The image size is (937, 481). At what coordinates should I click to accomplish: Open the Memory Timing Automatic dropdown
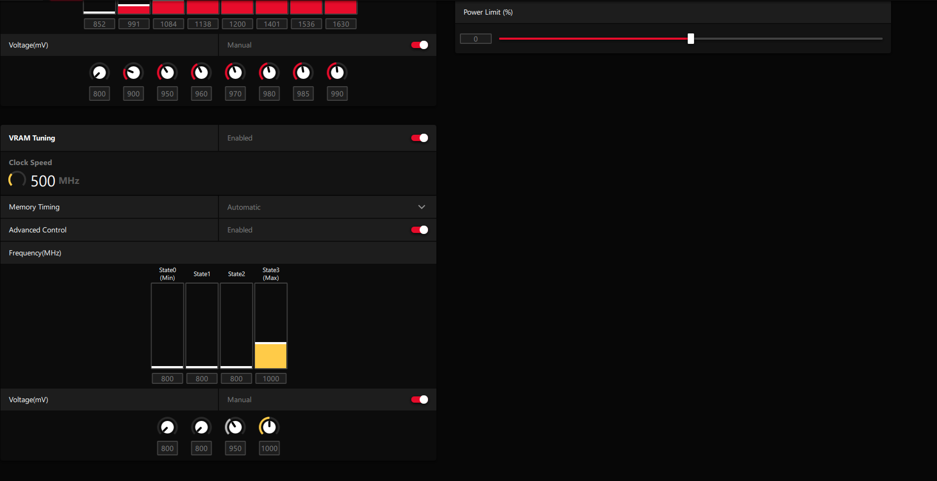click(x=327, y=207)
